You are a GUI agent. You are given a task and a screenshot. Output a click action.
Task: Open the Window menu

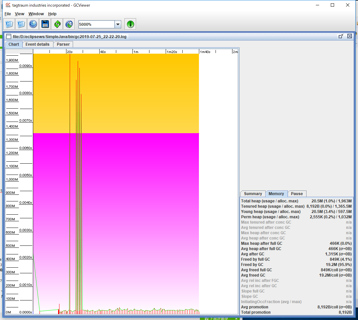[36, 14]
